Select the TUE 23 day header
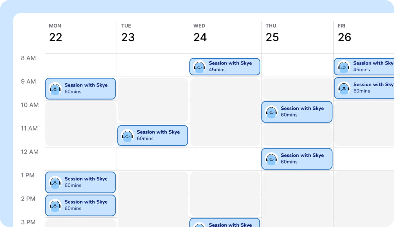This screenshot has height=227, width=415. coord(128,33)
